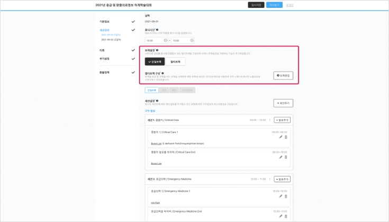Screen dimensions: 389x222
Task: Delete Critical Care End presentation
Action: click(x=286, y=157)
